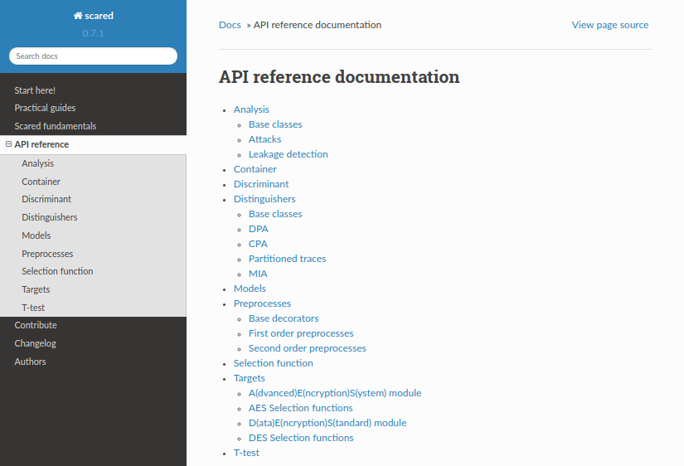
Task: Open the DES Selection functions link
Action: click(301, 438)
